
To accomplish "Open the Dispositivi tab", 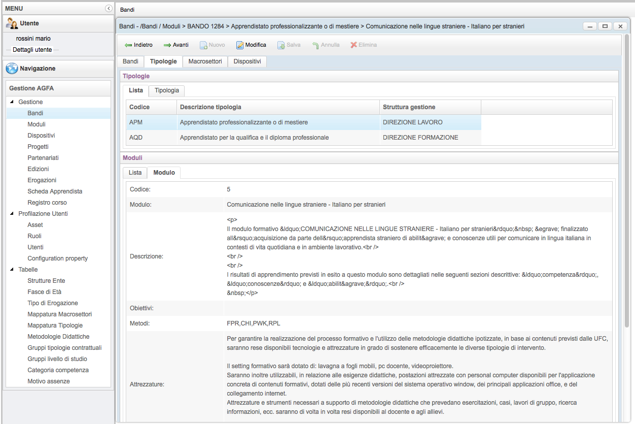I will coord(247,61).
